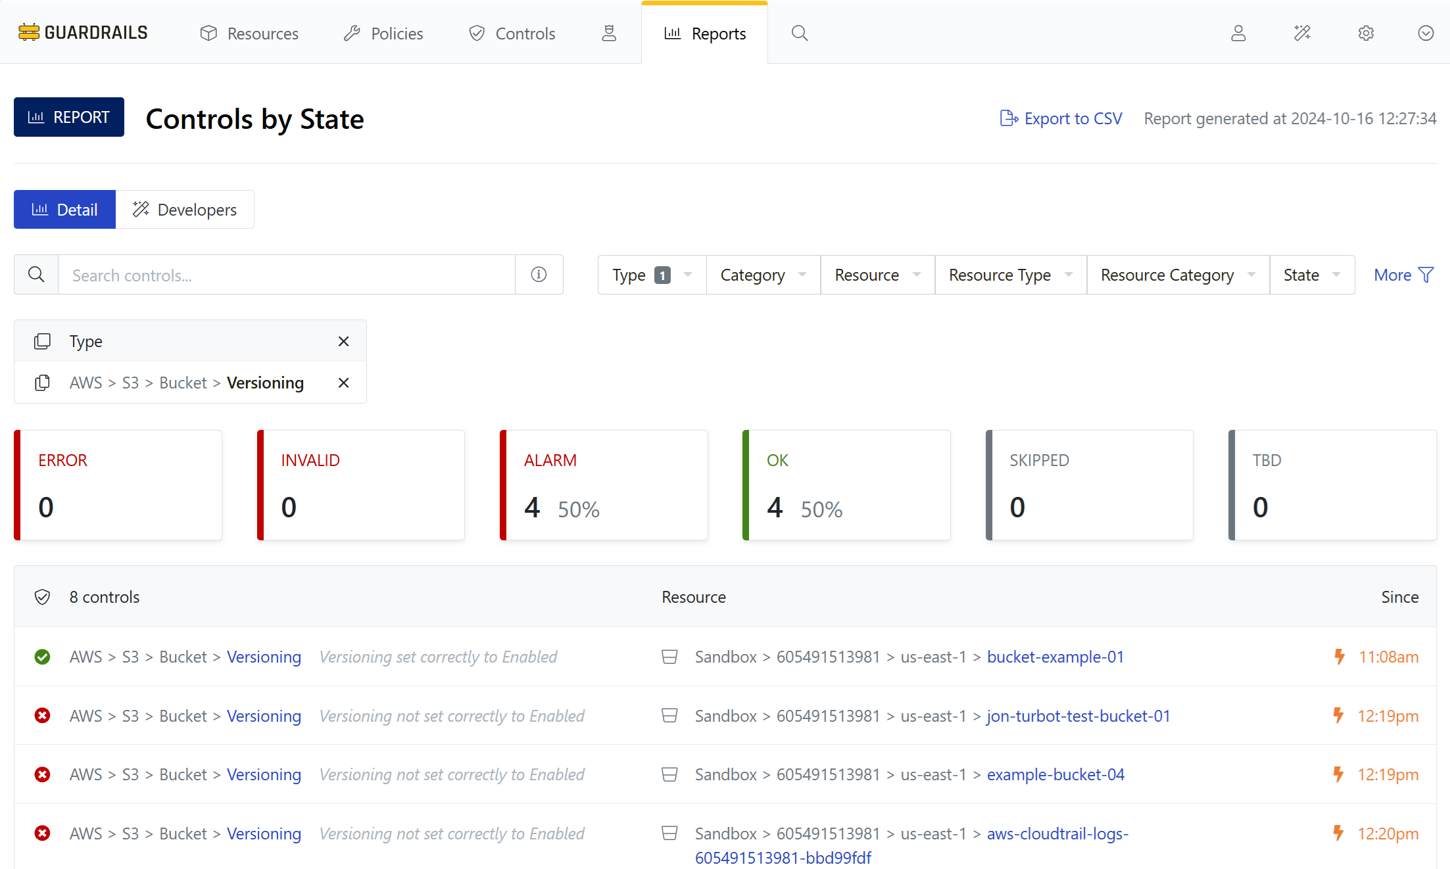The image size is (1450, 869).
Task: Click the search magnifier icon in top navigation
Action: (799, 33)
